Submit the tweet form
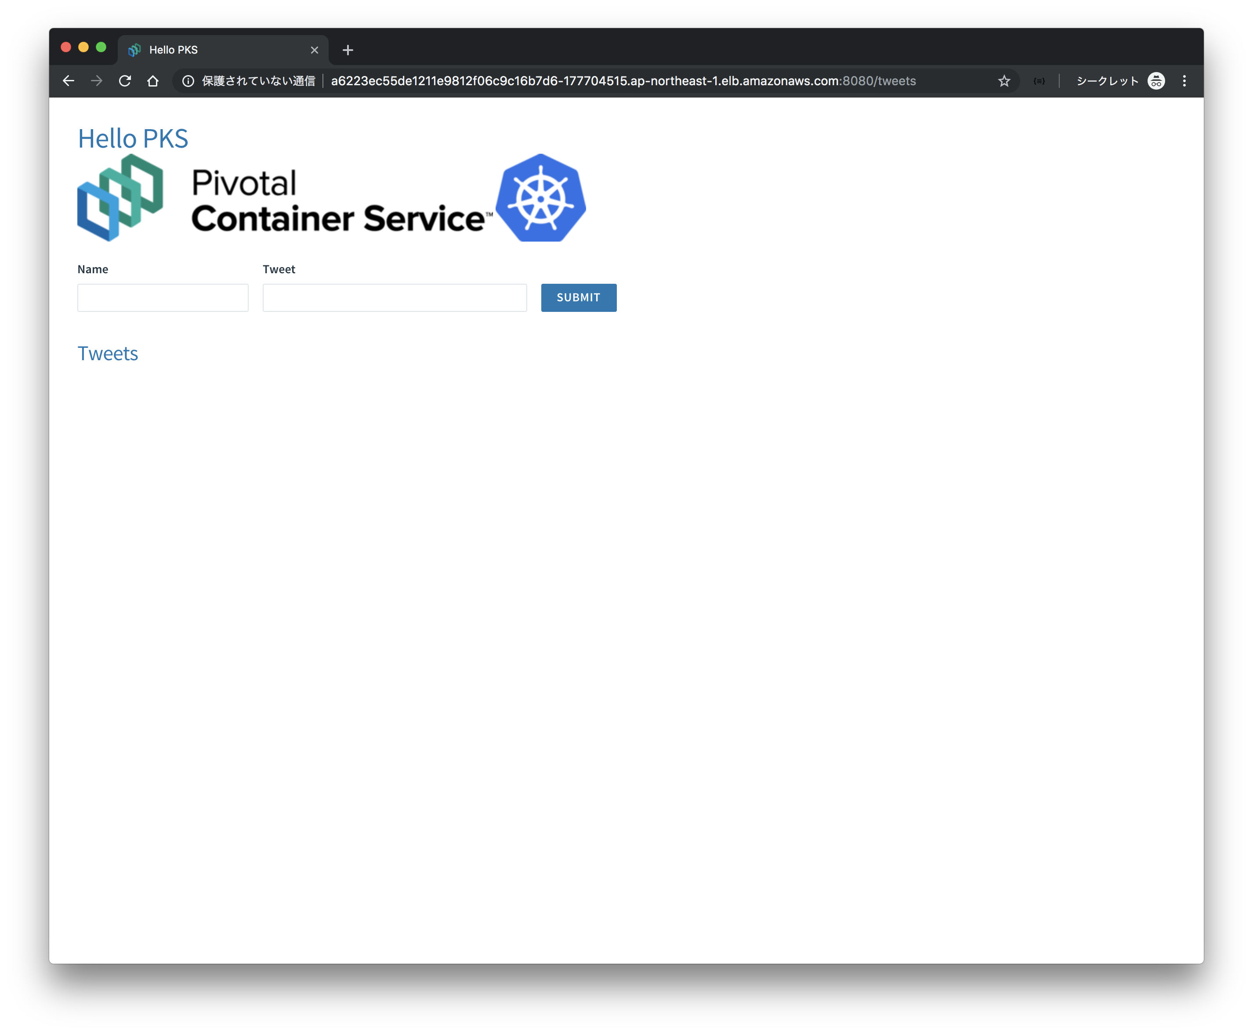The height and width of the screenshot is (1034, 1253). pyautogui.click(x=579, y=298)
